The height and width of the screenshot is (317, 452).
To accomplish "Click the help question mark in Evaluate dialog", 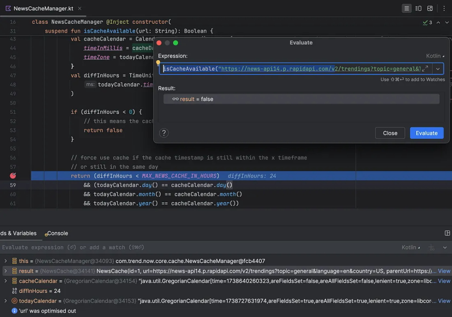I will pos(164,133).
